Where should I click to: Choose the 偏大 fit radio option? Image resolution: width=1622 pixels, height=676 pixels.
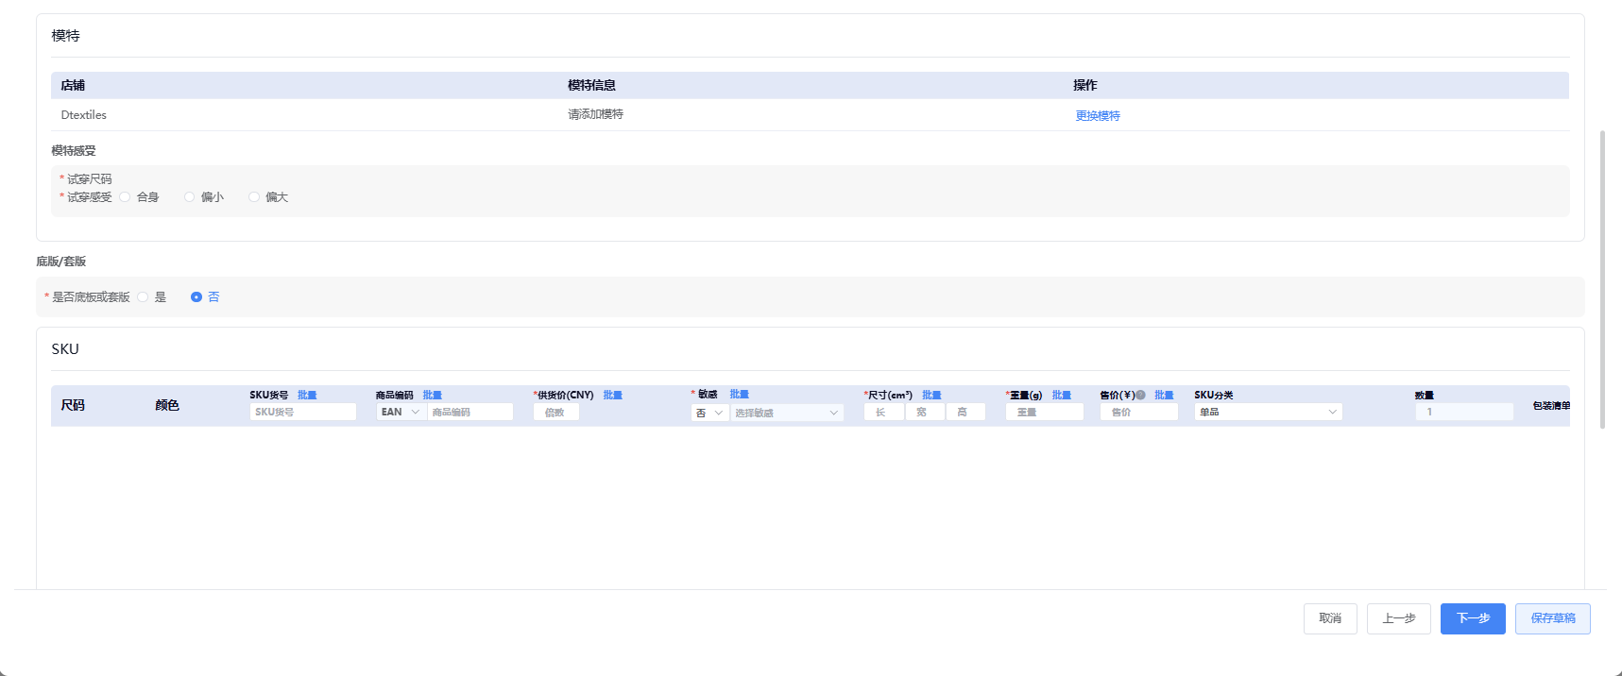(254, 197)
